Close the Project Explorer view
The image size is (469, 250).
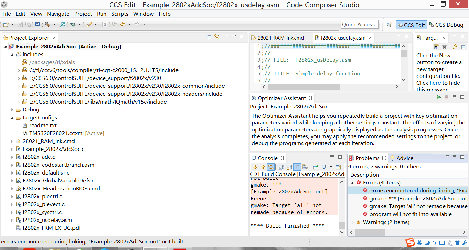(x=54, y=38)
